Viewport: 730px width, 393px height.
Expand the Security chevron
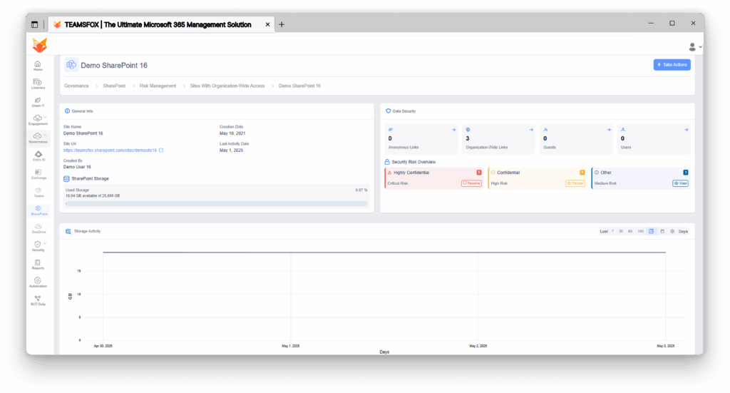tap(45, 243)
